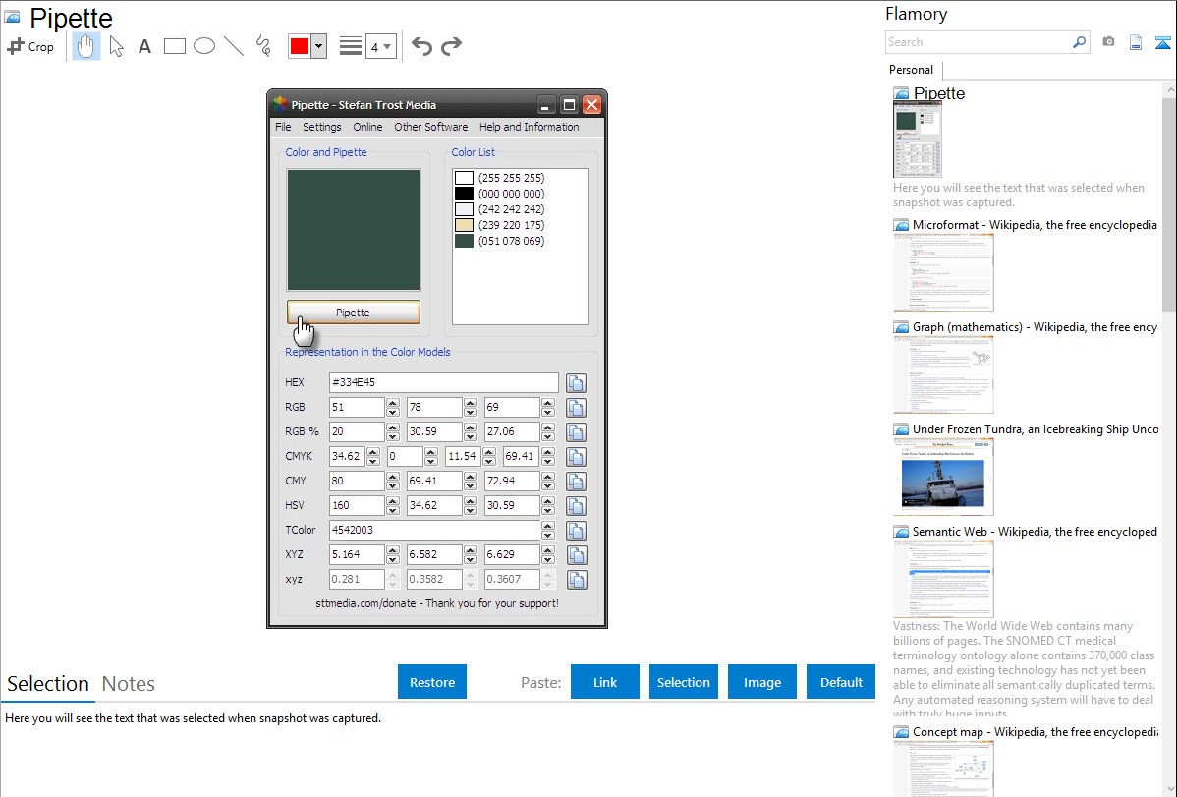Select the (000 000 000) list entry
This screenshot has height=797, width=1177.
point(500,194)
